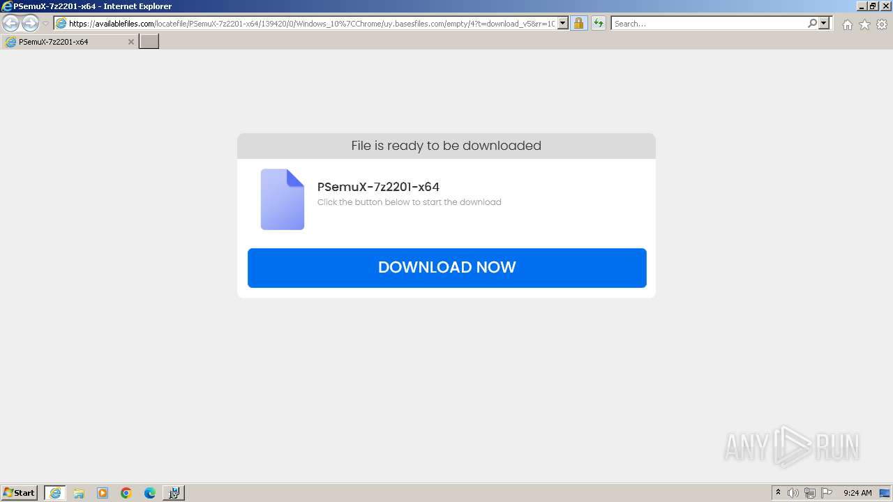The height and width of the screenshot is (502, 893).
Task: Open the Tools gear icon
Action: coord(882,24)
